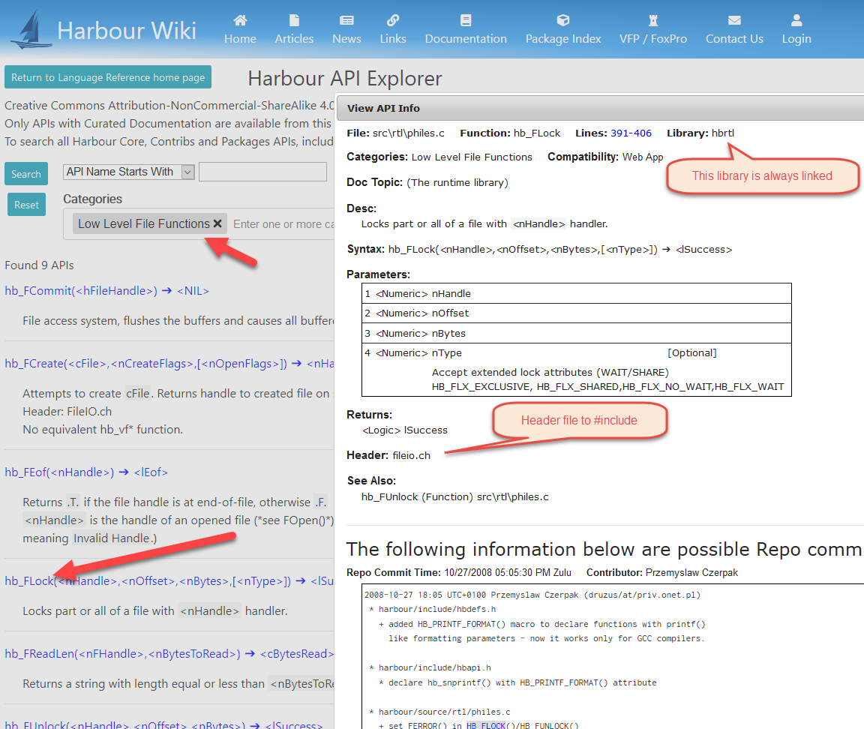The width and height of the screenshot is (864, 729).
Task: Open Documentation via the book icon
Action: tap(466, 20)
